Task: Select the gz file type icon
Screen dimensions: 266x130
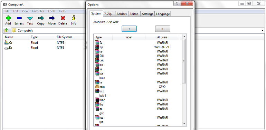Action: [x=97, y=109]
